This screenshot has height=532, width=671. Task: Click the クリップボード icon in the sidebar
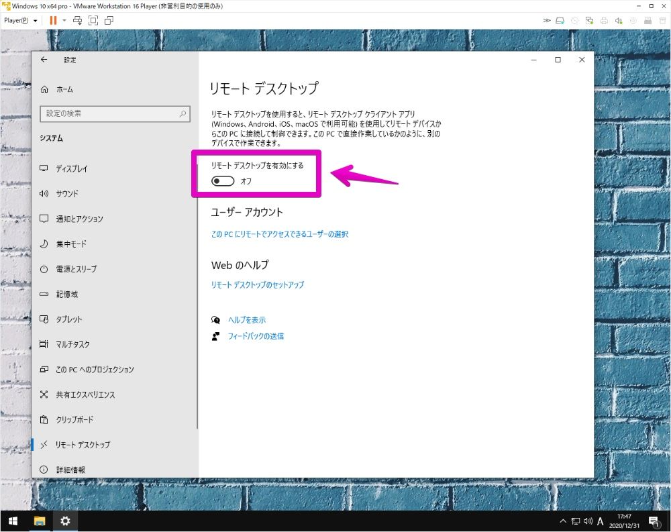coord(44,419)
